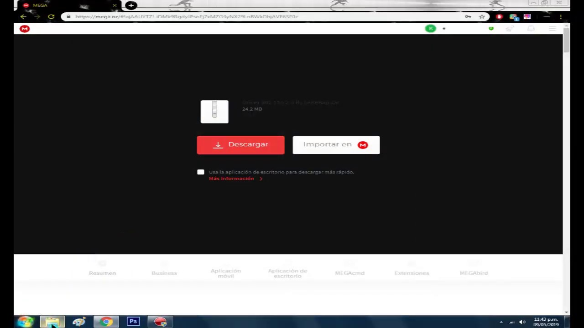Click the notifications bell in MEGA header

pos(531,29)
